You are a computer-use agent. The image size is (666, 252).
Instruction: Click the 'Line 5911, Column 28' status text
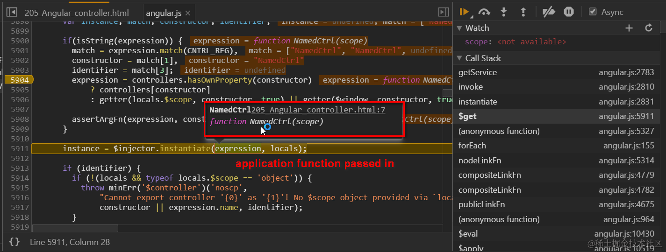(70, 242)
